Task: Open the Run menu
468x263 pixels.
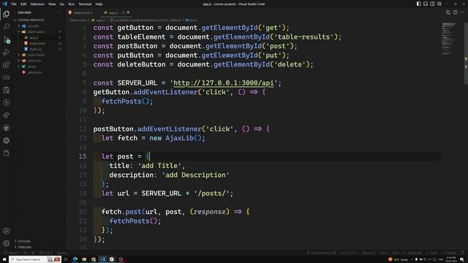Action: [x=72, y=4]
